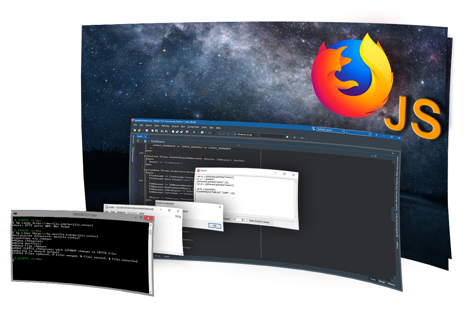The image size is (467, 311).
Task: Open the Windows 32-bit platform dropdown
Action: pos(245,135)
